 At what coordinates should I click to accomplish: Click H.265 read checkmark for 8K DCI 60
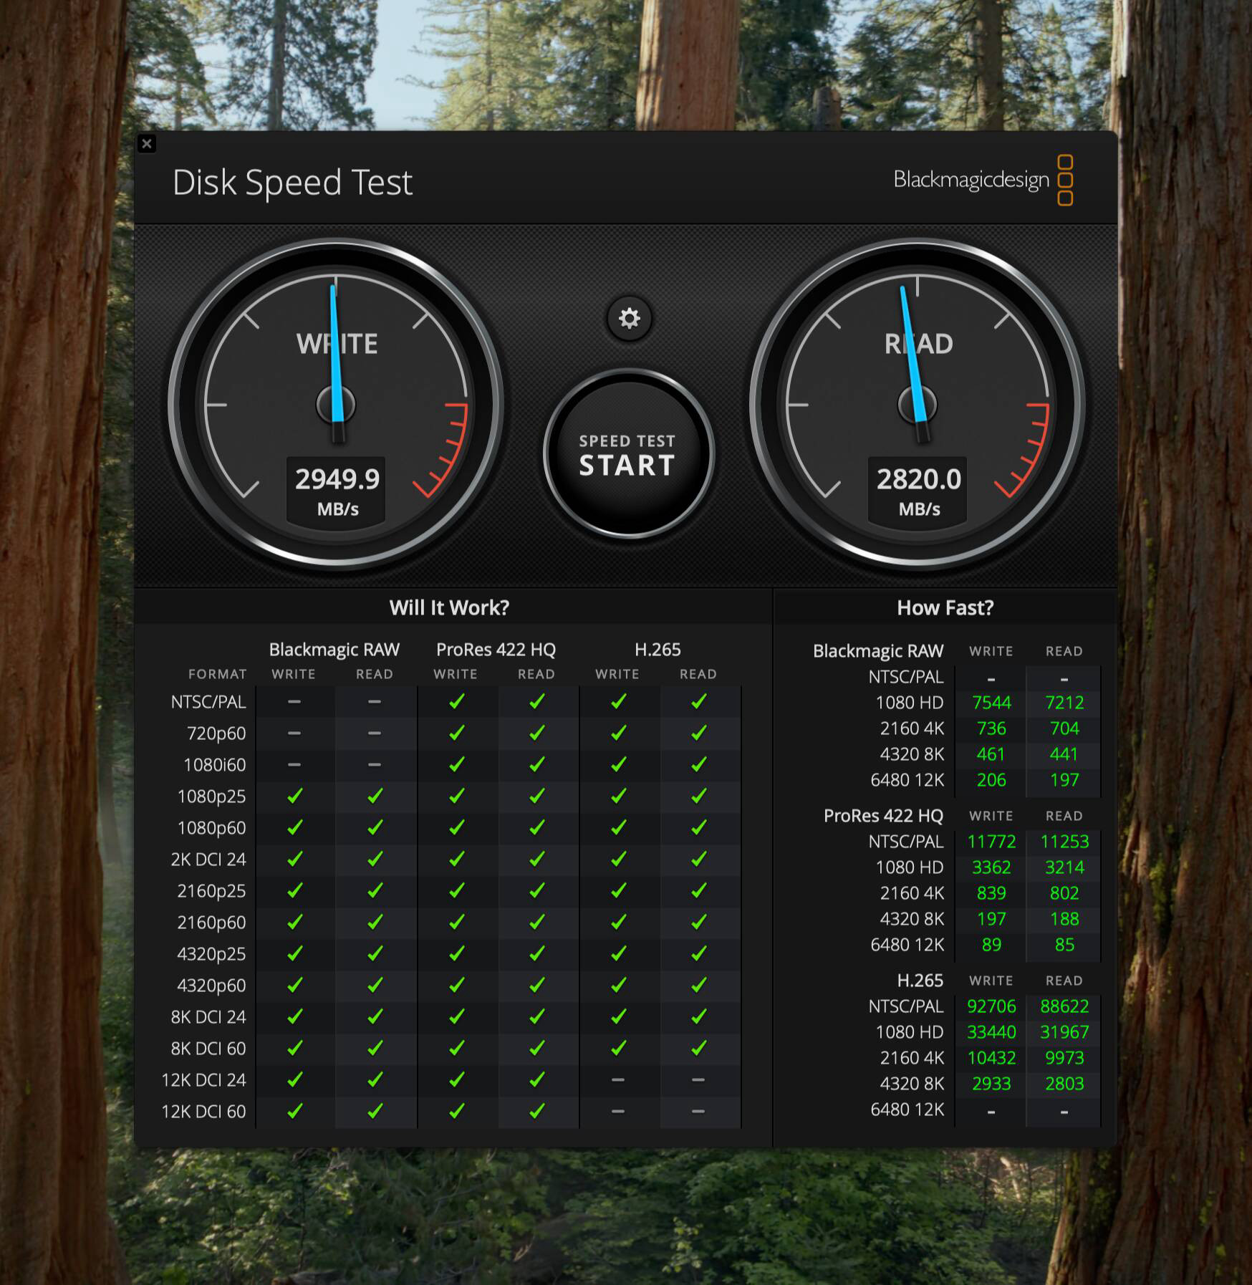[699, 1048]
